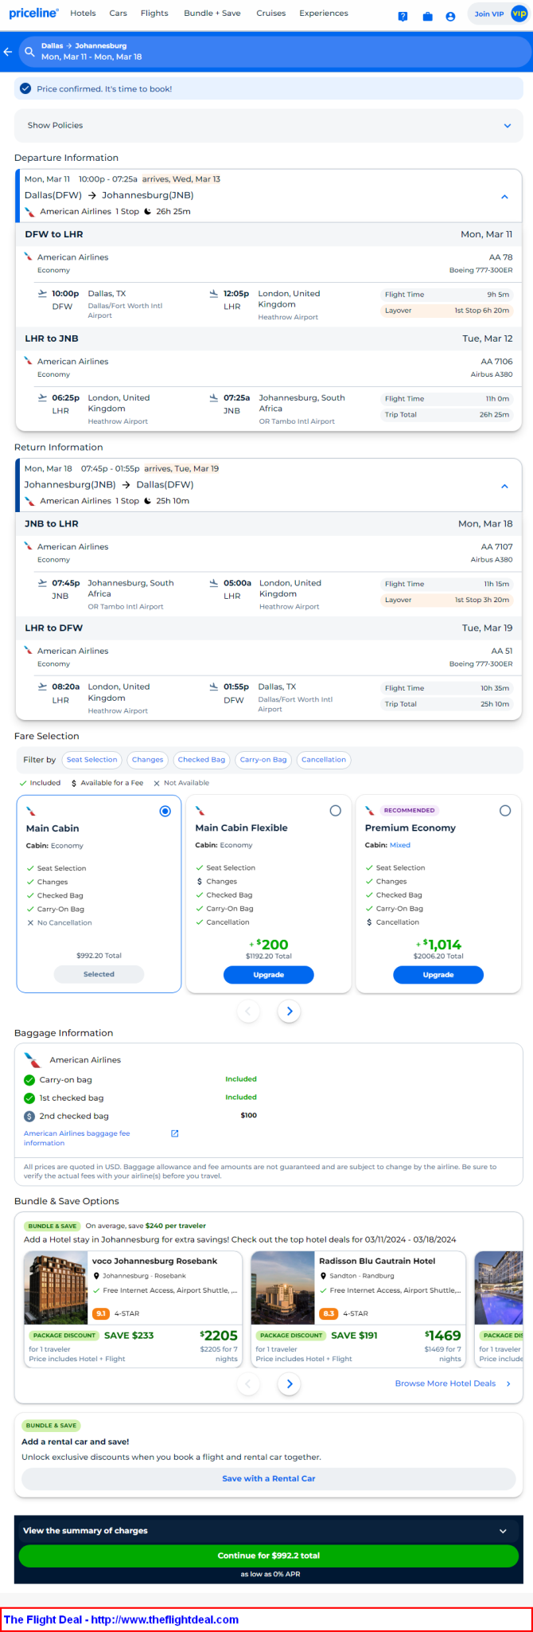Viewport: 533px width, 1632px height.
Task: Open Radisson Blu Gautrain Hotel photo
Action: tap(282, 1288)
